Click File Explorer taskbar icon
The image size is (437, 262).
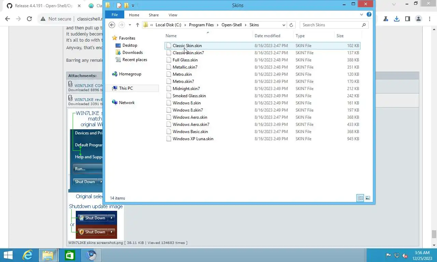(48, 255)
